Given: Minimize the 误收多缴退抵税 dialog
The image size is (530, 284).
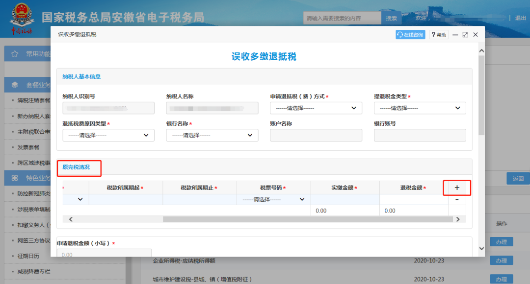Looking at the screenshot, I should click(455, 35).
